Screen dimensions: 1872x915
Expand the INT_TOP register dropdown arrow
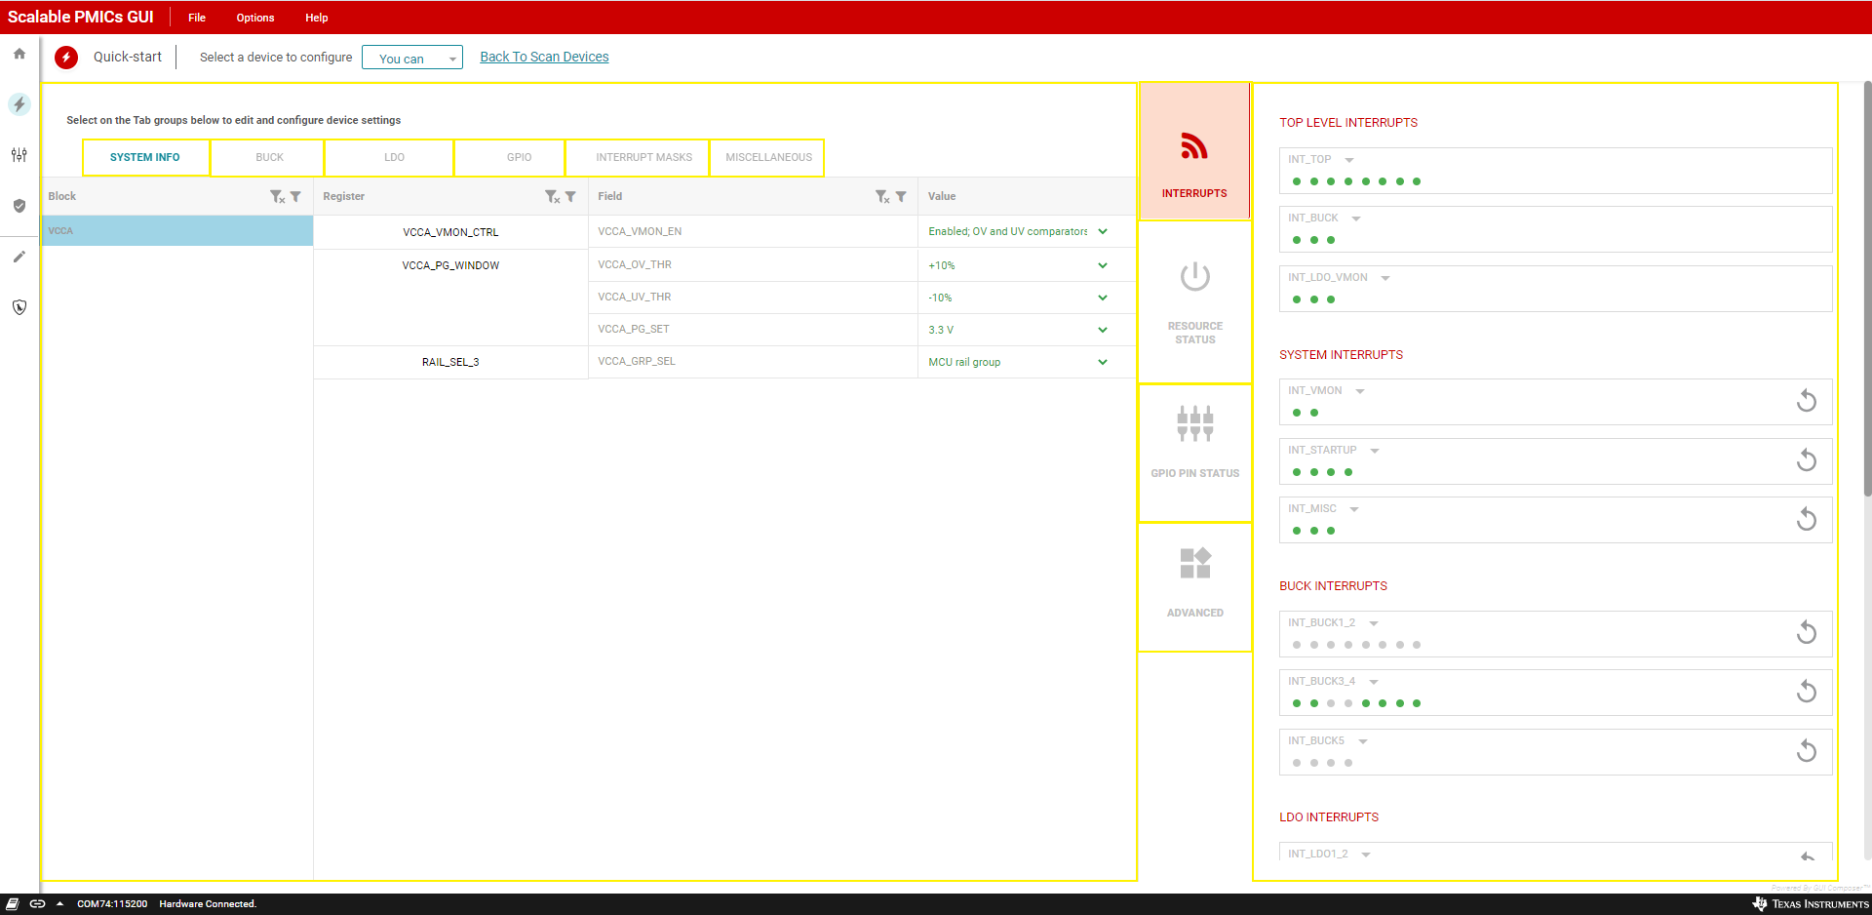(1349, 160)
